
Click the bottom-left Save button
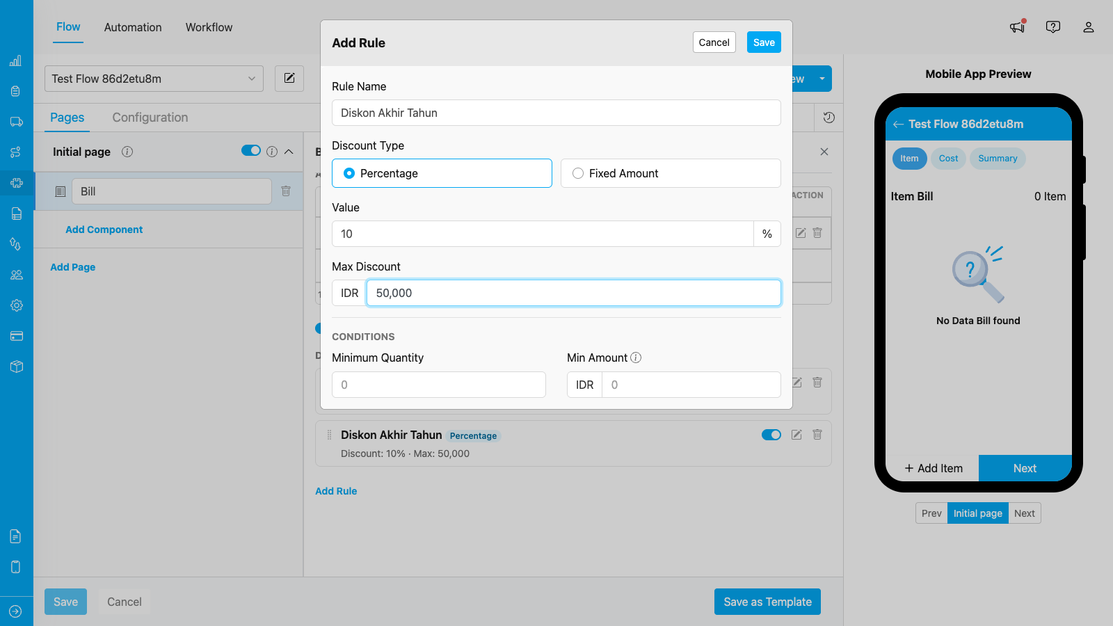(66, 602)
